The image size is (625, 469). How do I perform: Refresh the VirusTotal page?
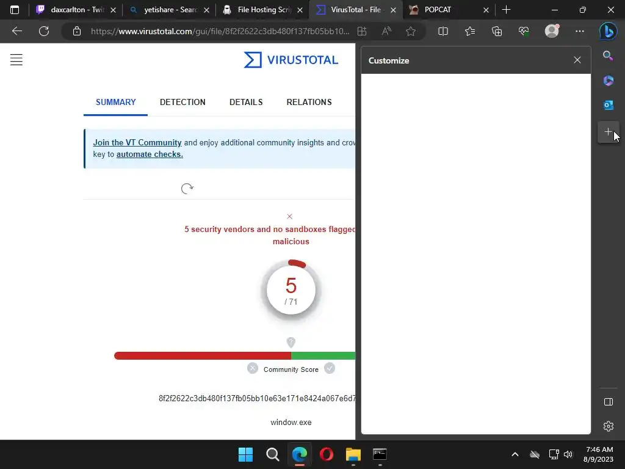[x=44, y=31]
